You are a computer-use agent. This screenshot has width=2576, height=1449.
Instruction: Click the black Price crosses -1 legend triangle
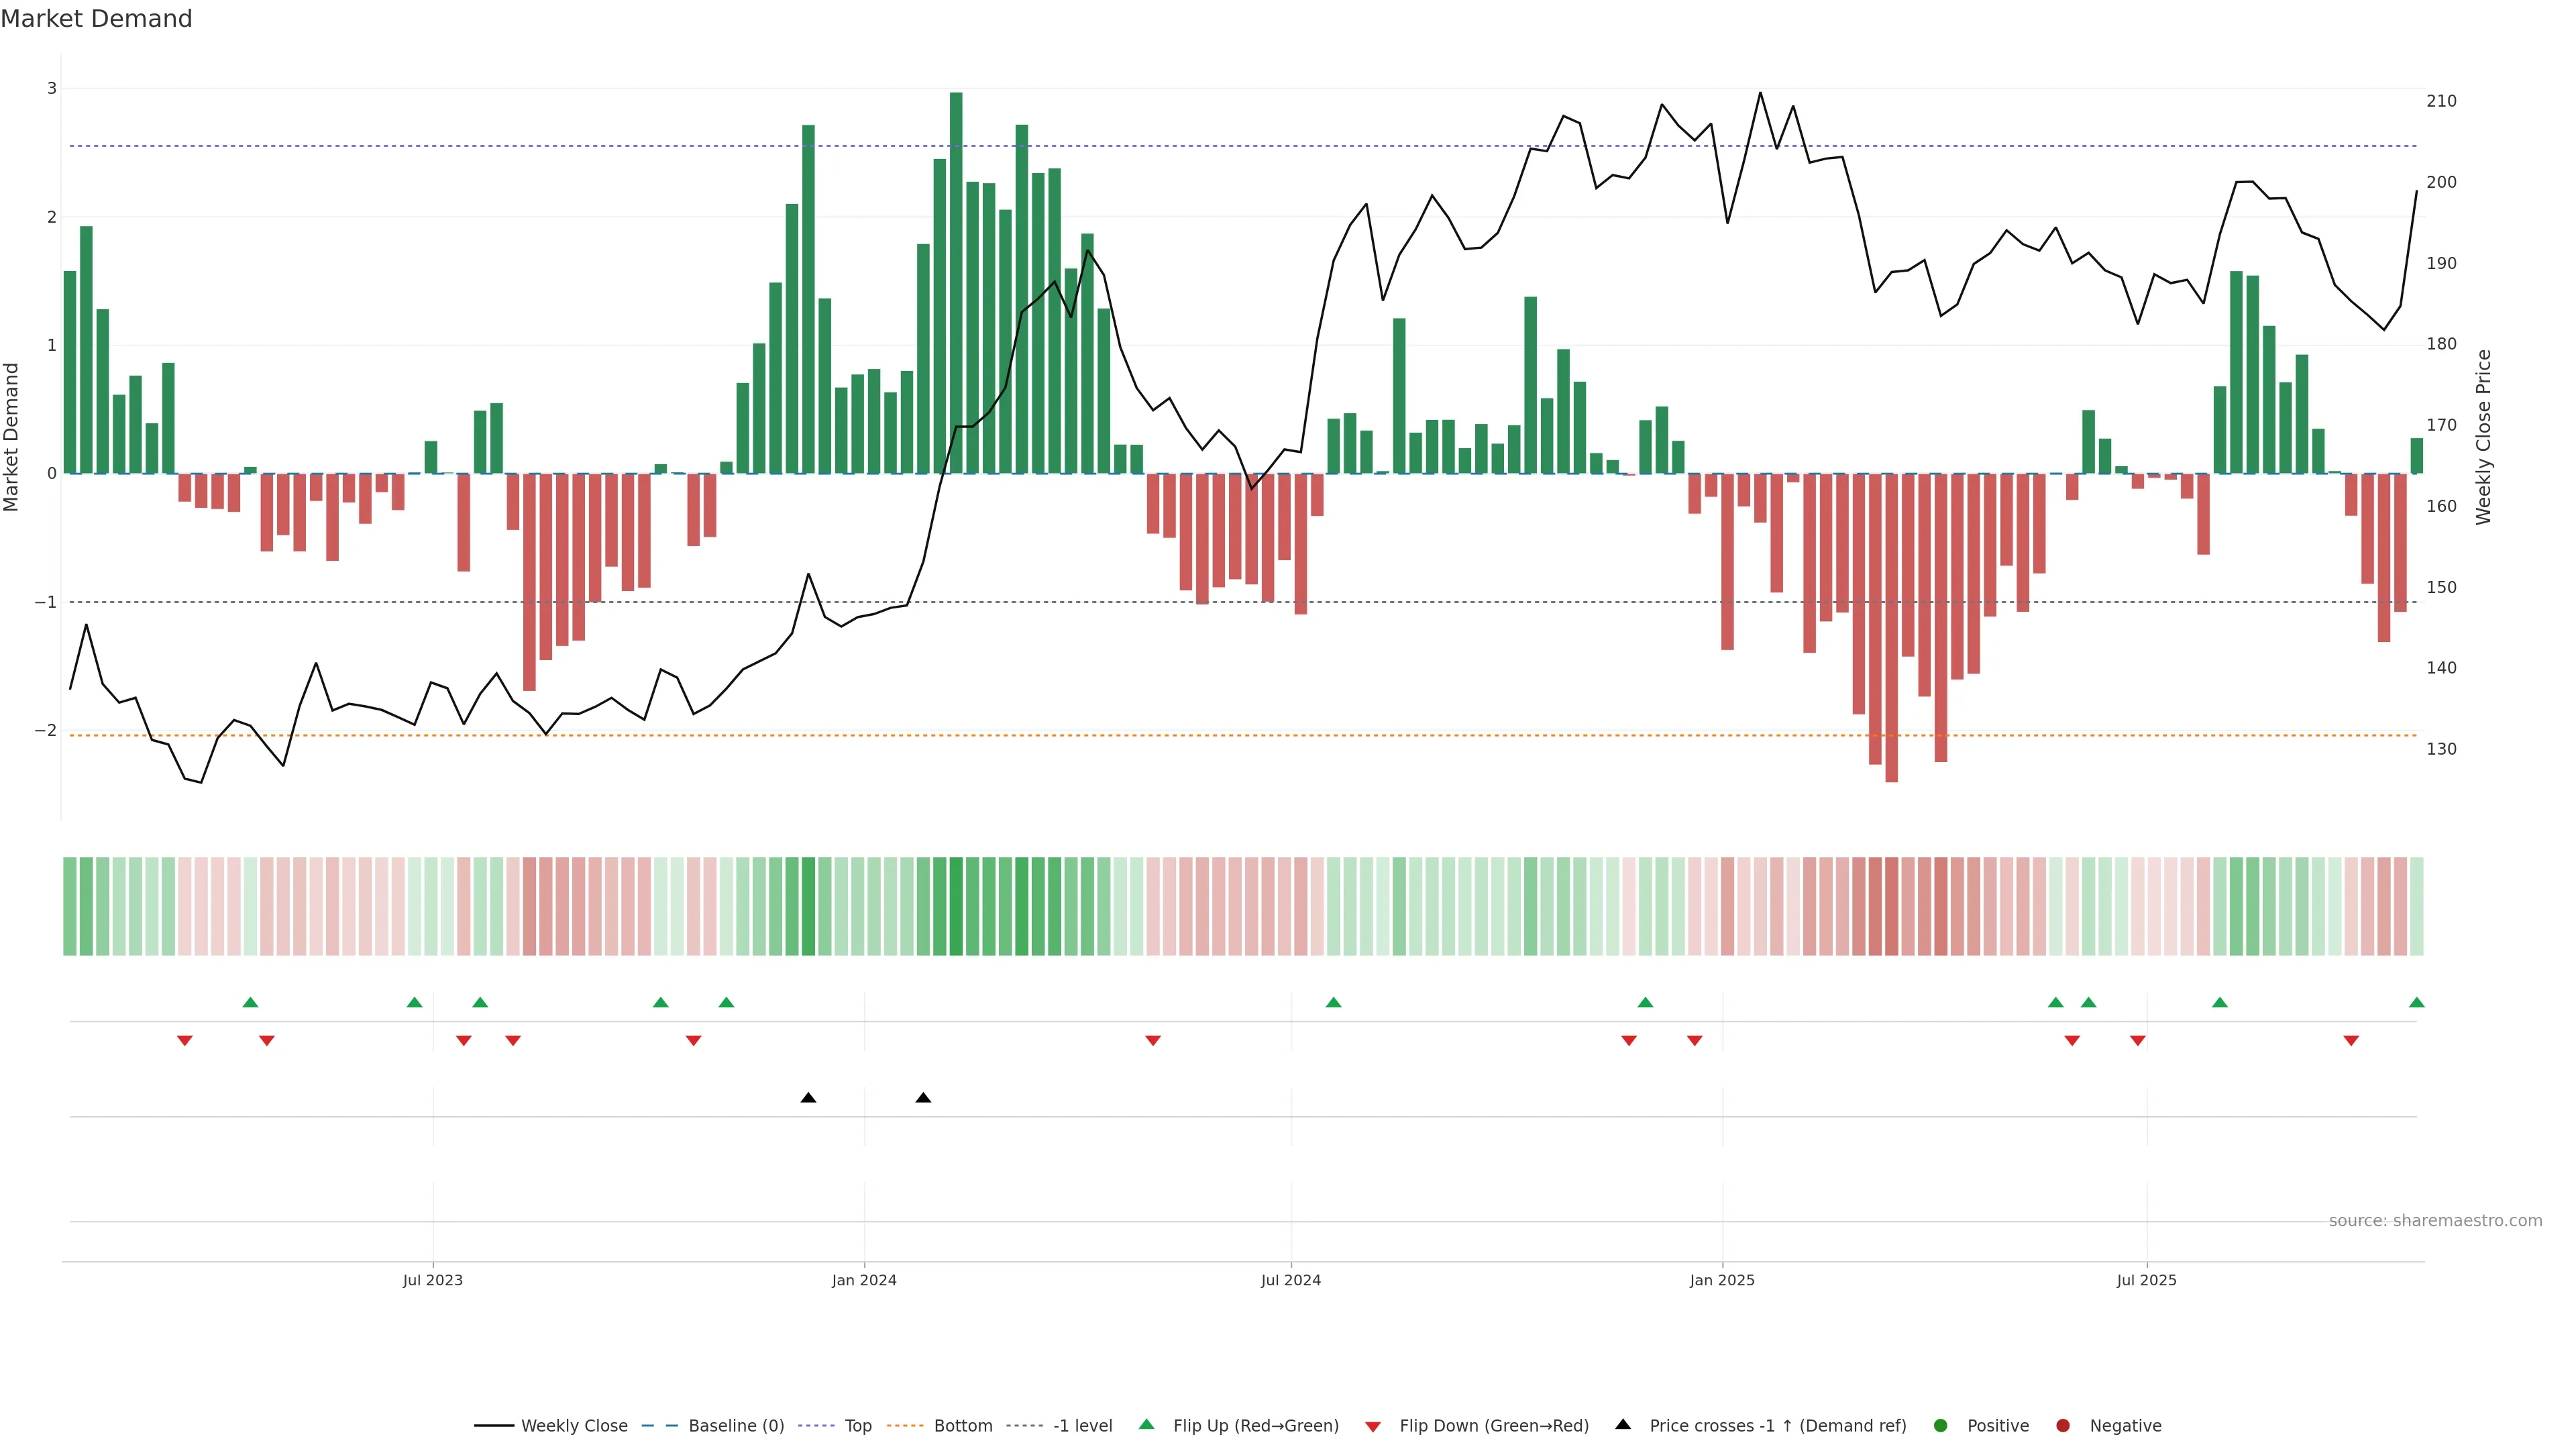pos(1622,1424)
